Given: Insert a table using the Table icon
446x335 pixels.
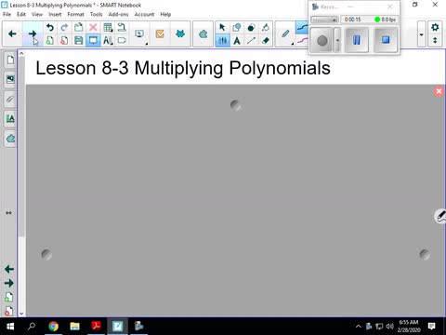Looking at the screenshot, I should click(108, 27).
